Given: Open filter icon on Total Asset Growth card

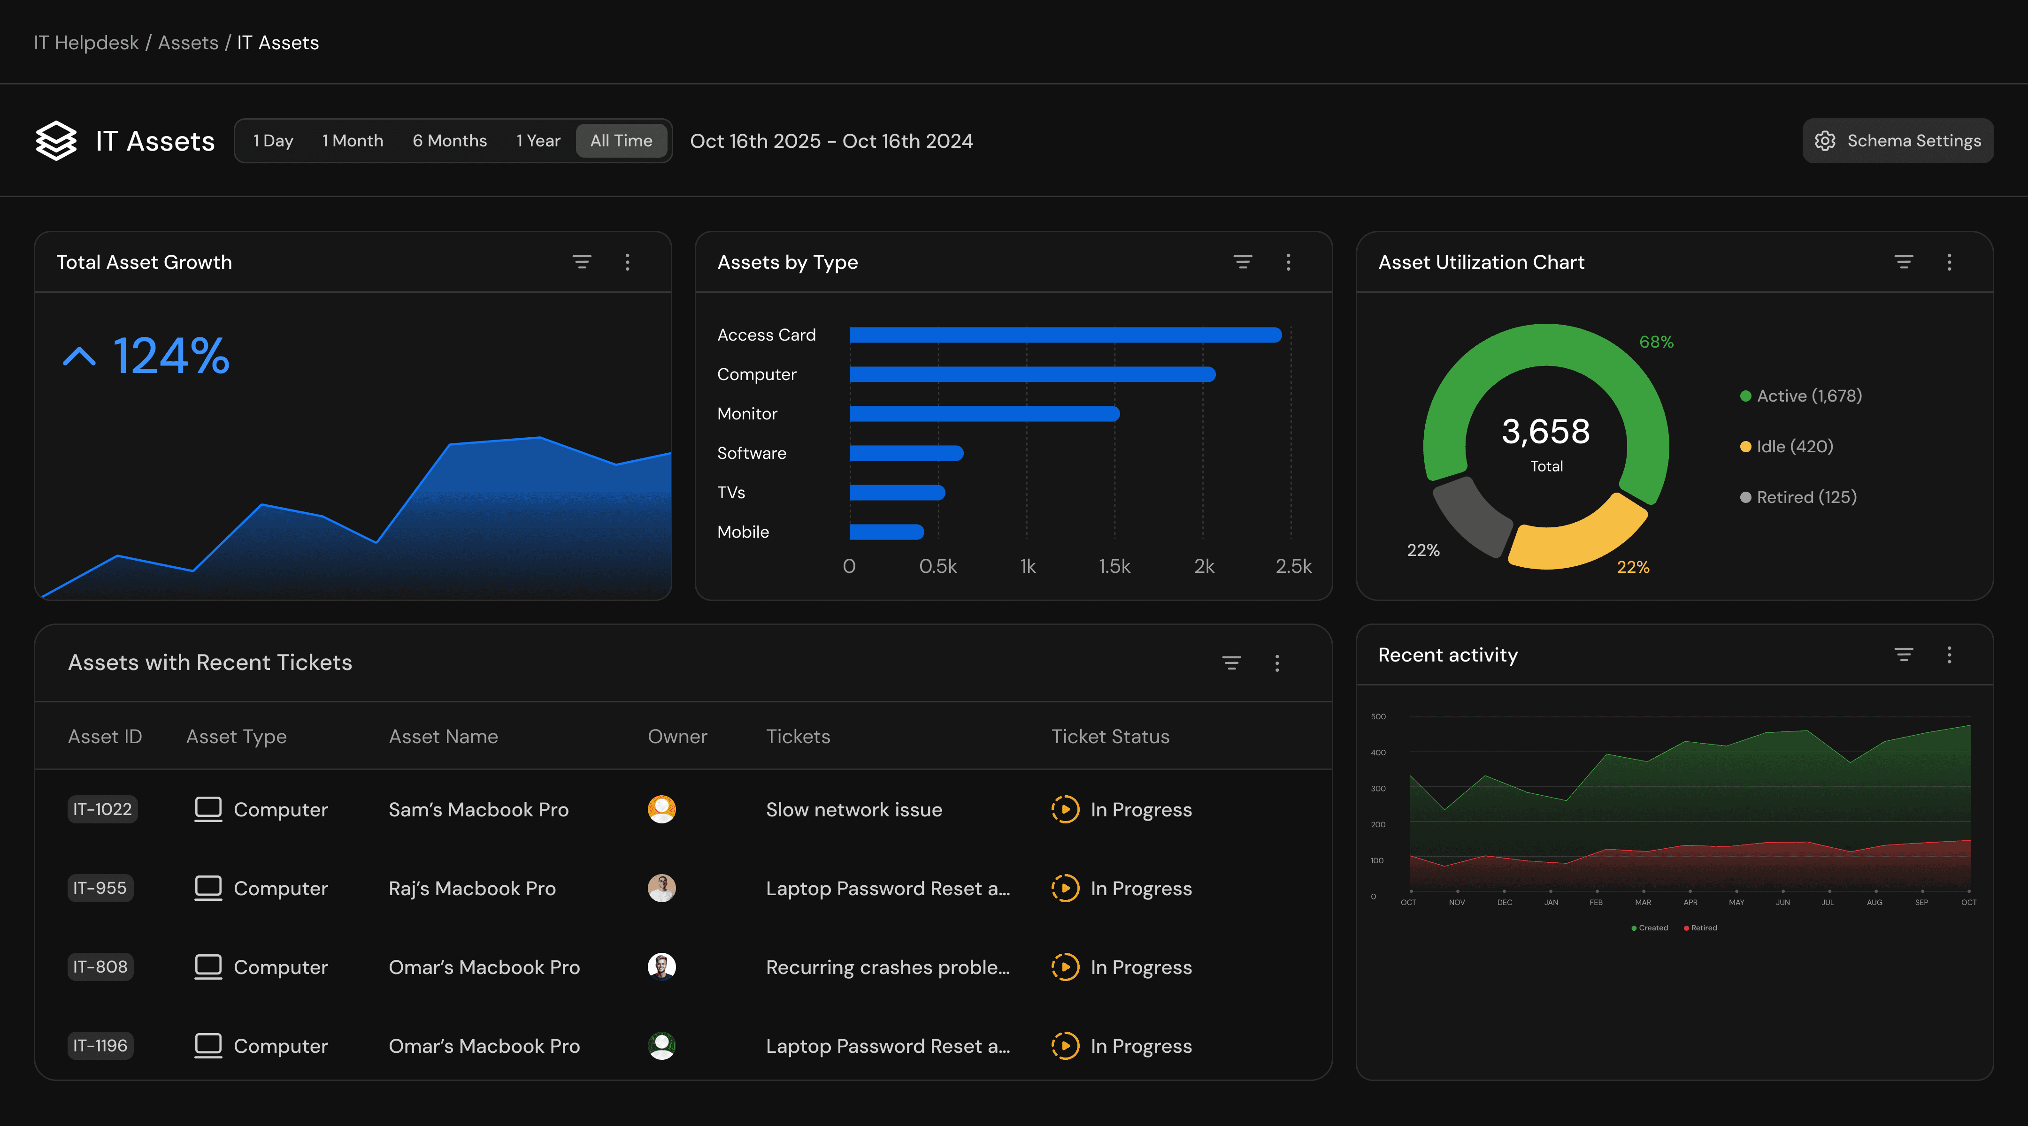Looking at the screenshot, I should [581, 262].
